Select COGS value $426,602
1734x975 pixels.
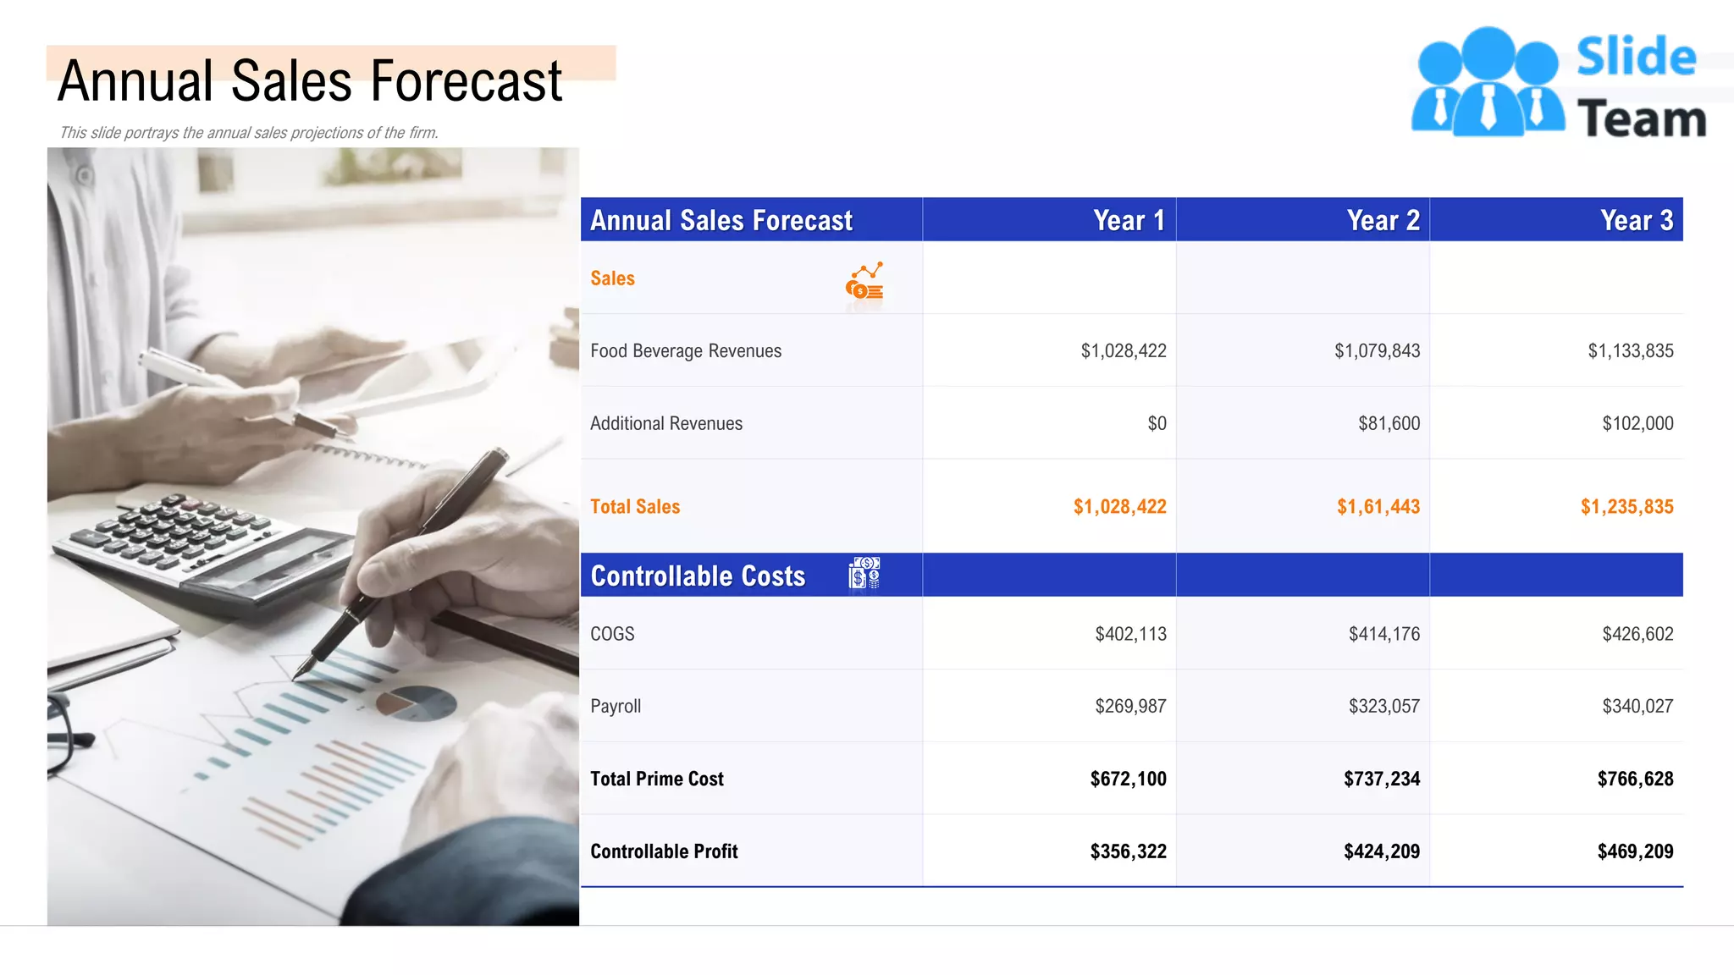click(x=1637, y=634)
